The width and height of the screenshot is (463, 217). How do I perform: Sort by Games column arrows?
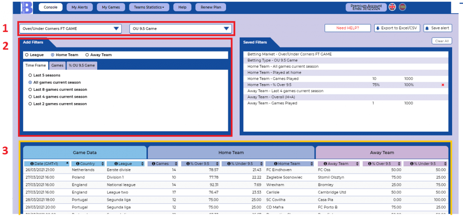pyautogui.click(x=176, y=164)
